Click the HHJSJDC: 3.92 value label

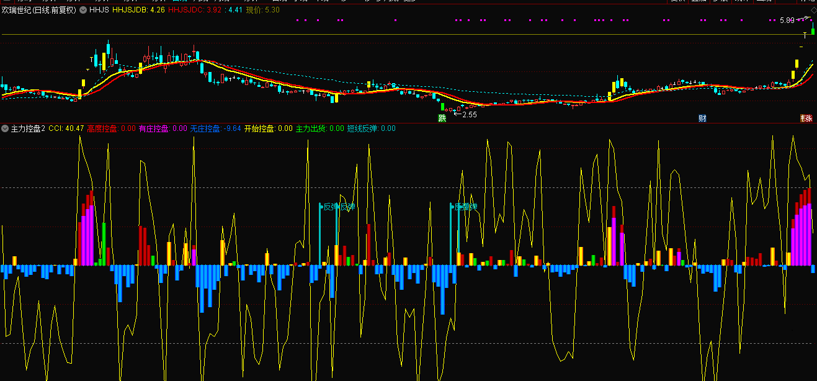click(x=195, y=10)
